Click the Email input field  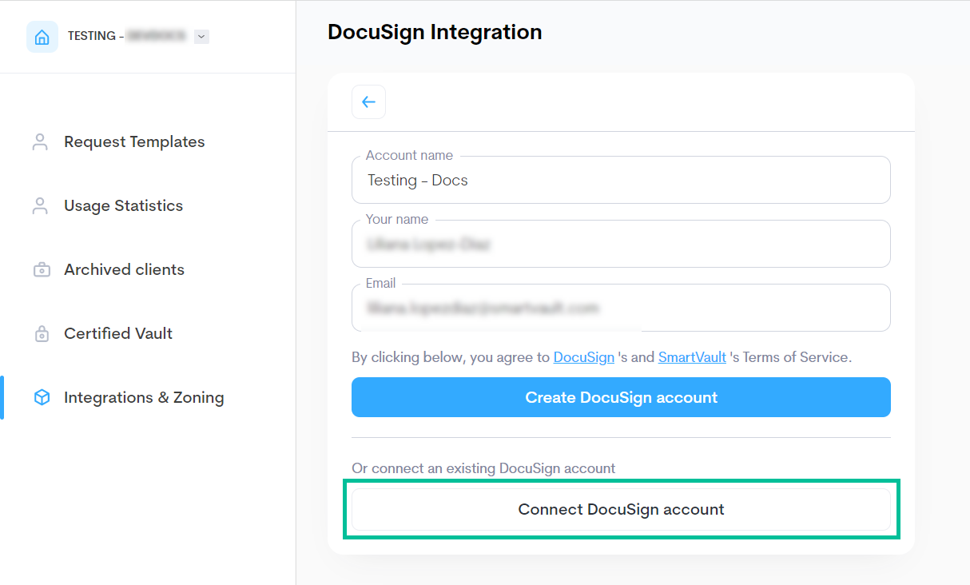(x=621, y=308)
